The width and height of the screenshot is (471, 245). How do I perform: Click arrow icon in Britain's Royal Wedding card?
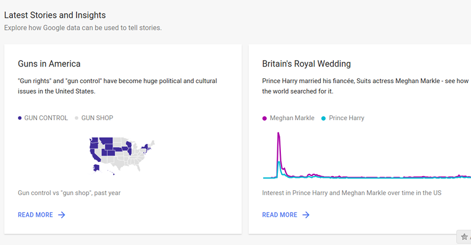306,215
